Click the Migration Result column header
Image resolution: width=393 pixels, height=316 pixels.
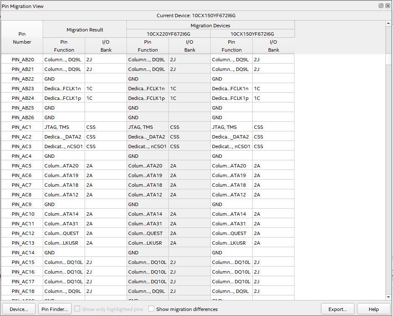pos(85,30)
